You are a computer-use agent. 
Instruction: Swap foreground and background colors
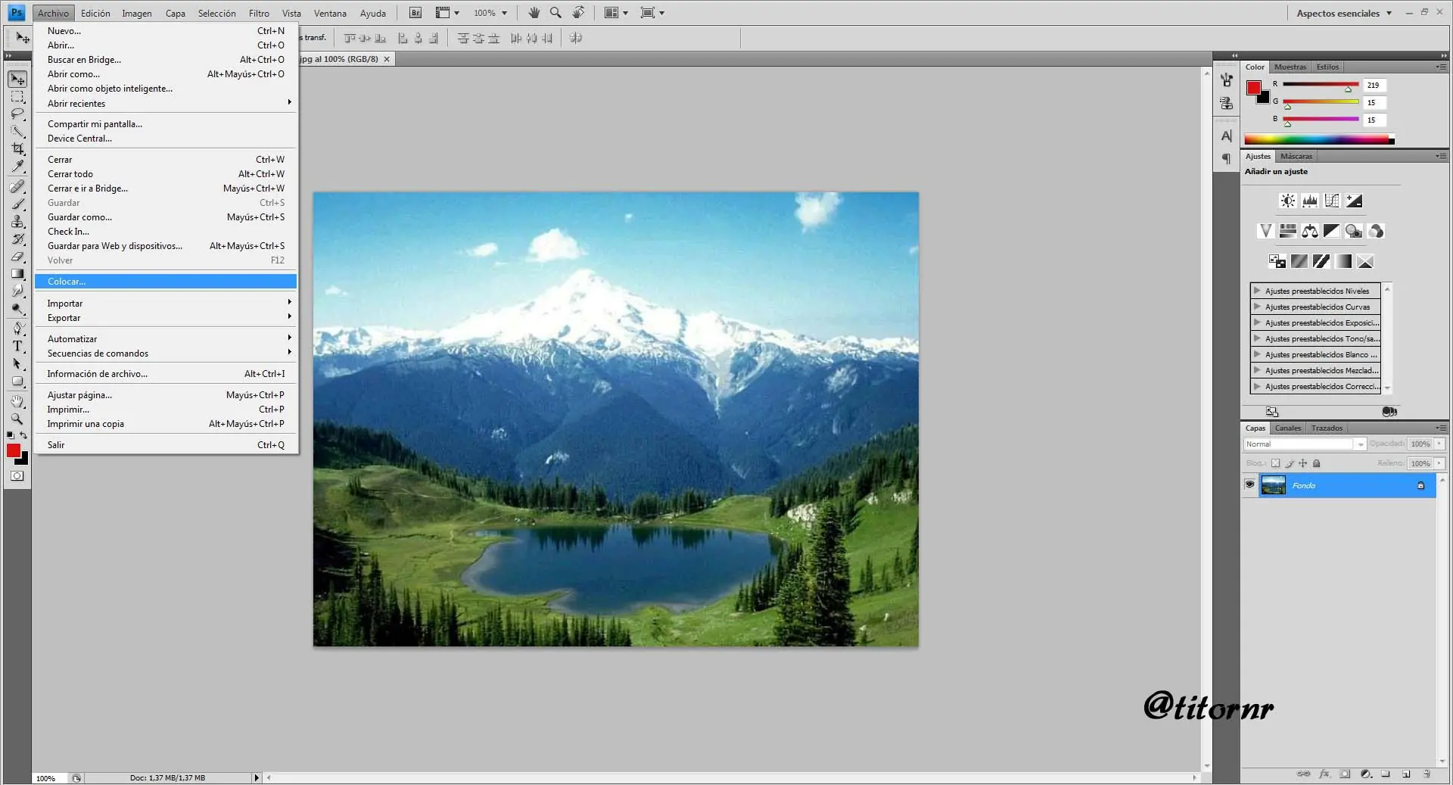pos(23,435)
